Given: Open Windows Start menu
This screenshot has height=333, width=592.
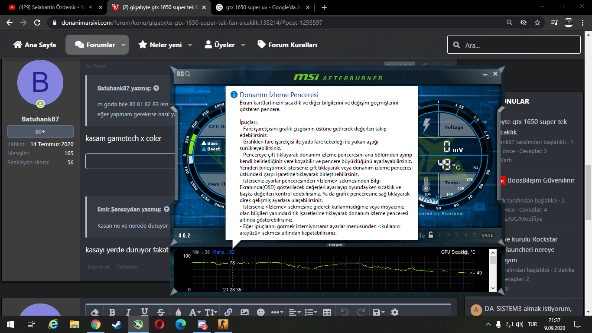Looking at the screenshot, I should tap(10, 324).
